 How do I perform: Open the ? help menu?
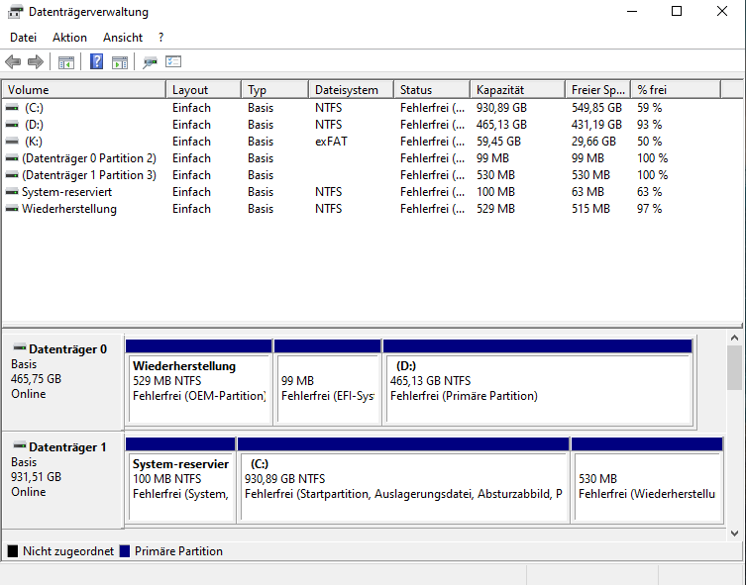pos(161,38)
